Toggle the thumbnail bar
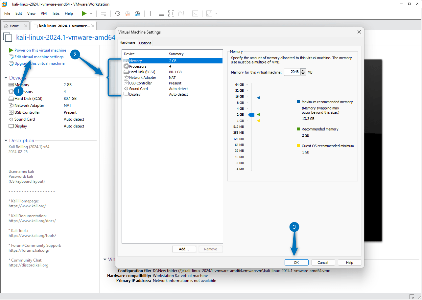This screenshot has width=422, height=300. tap(161, 13)
